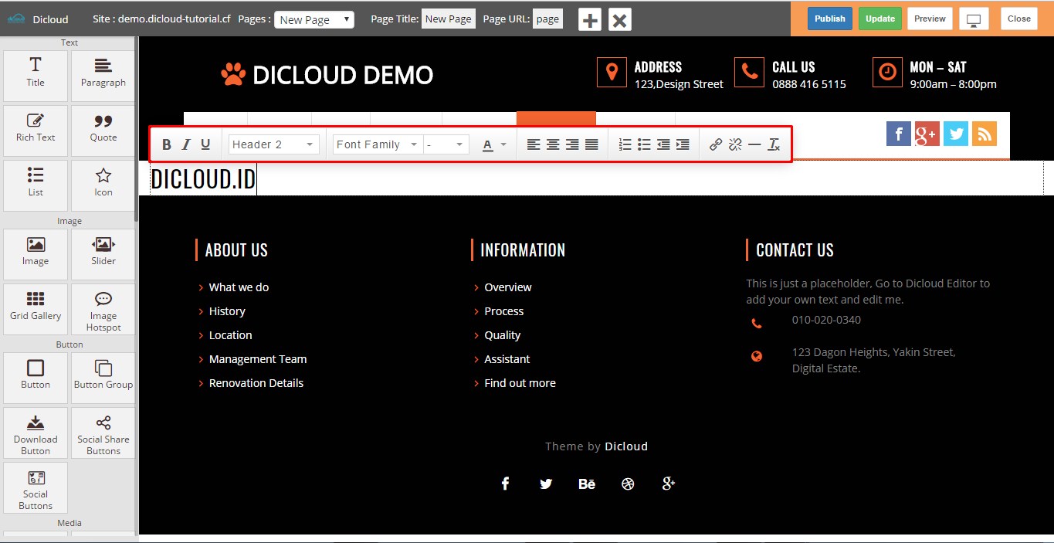The height and width of the screenshot is (543, 1054).
Task: Switch device view with the monitor icon
Action: coord(974,19)
